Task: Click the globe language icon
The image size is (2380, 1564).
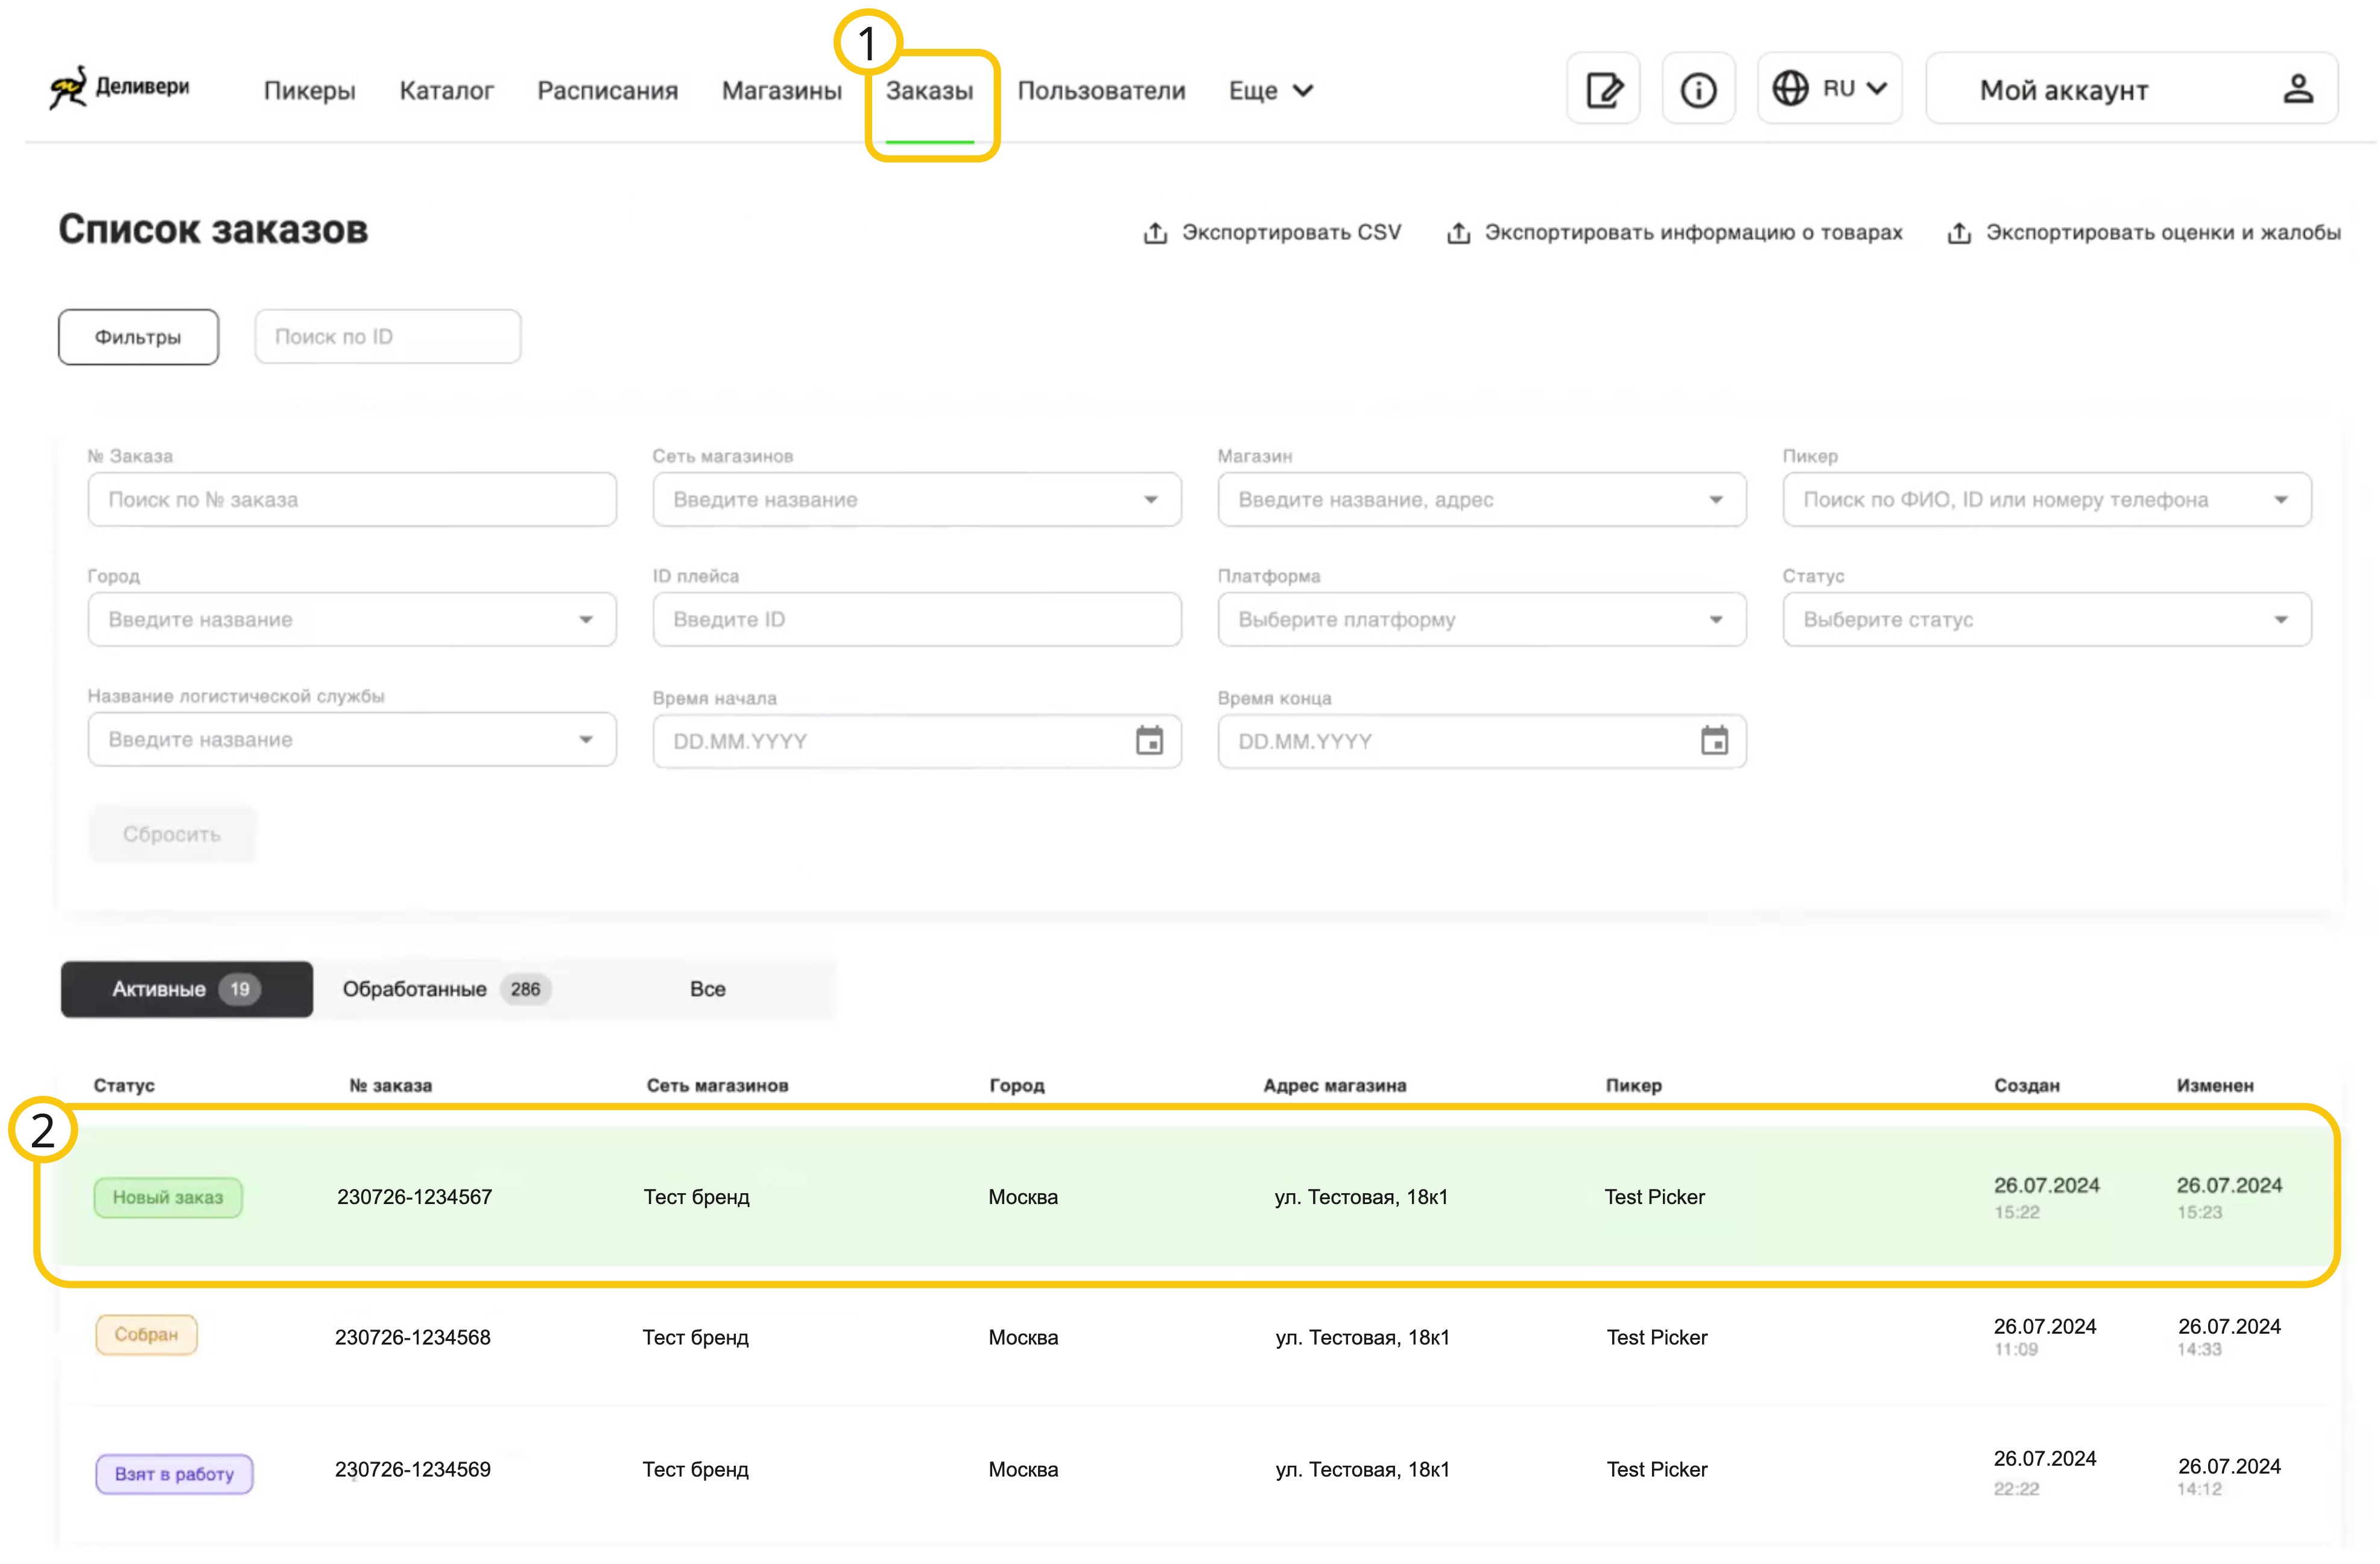Action: (x=1790, y=89)
